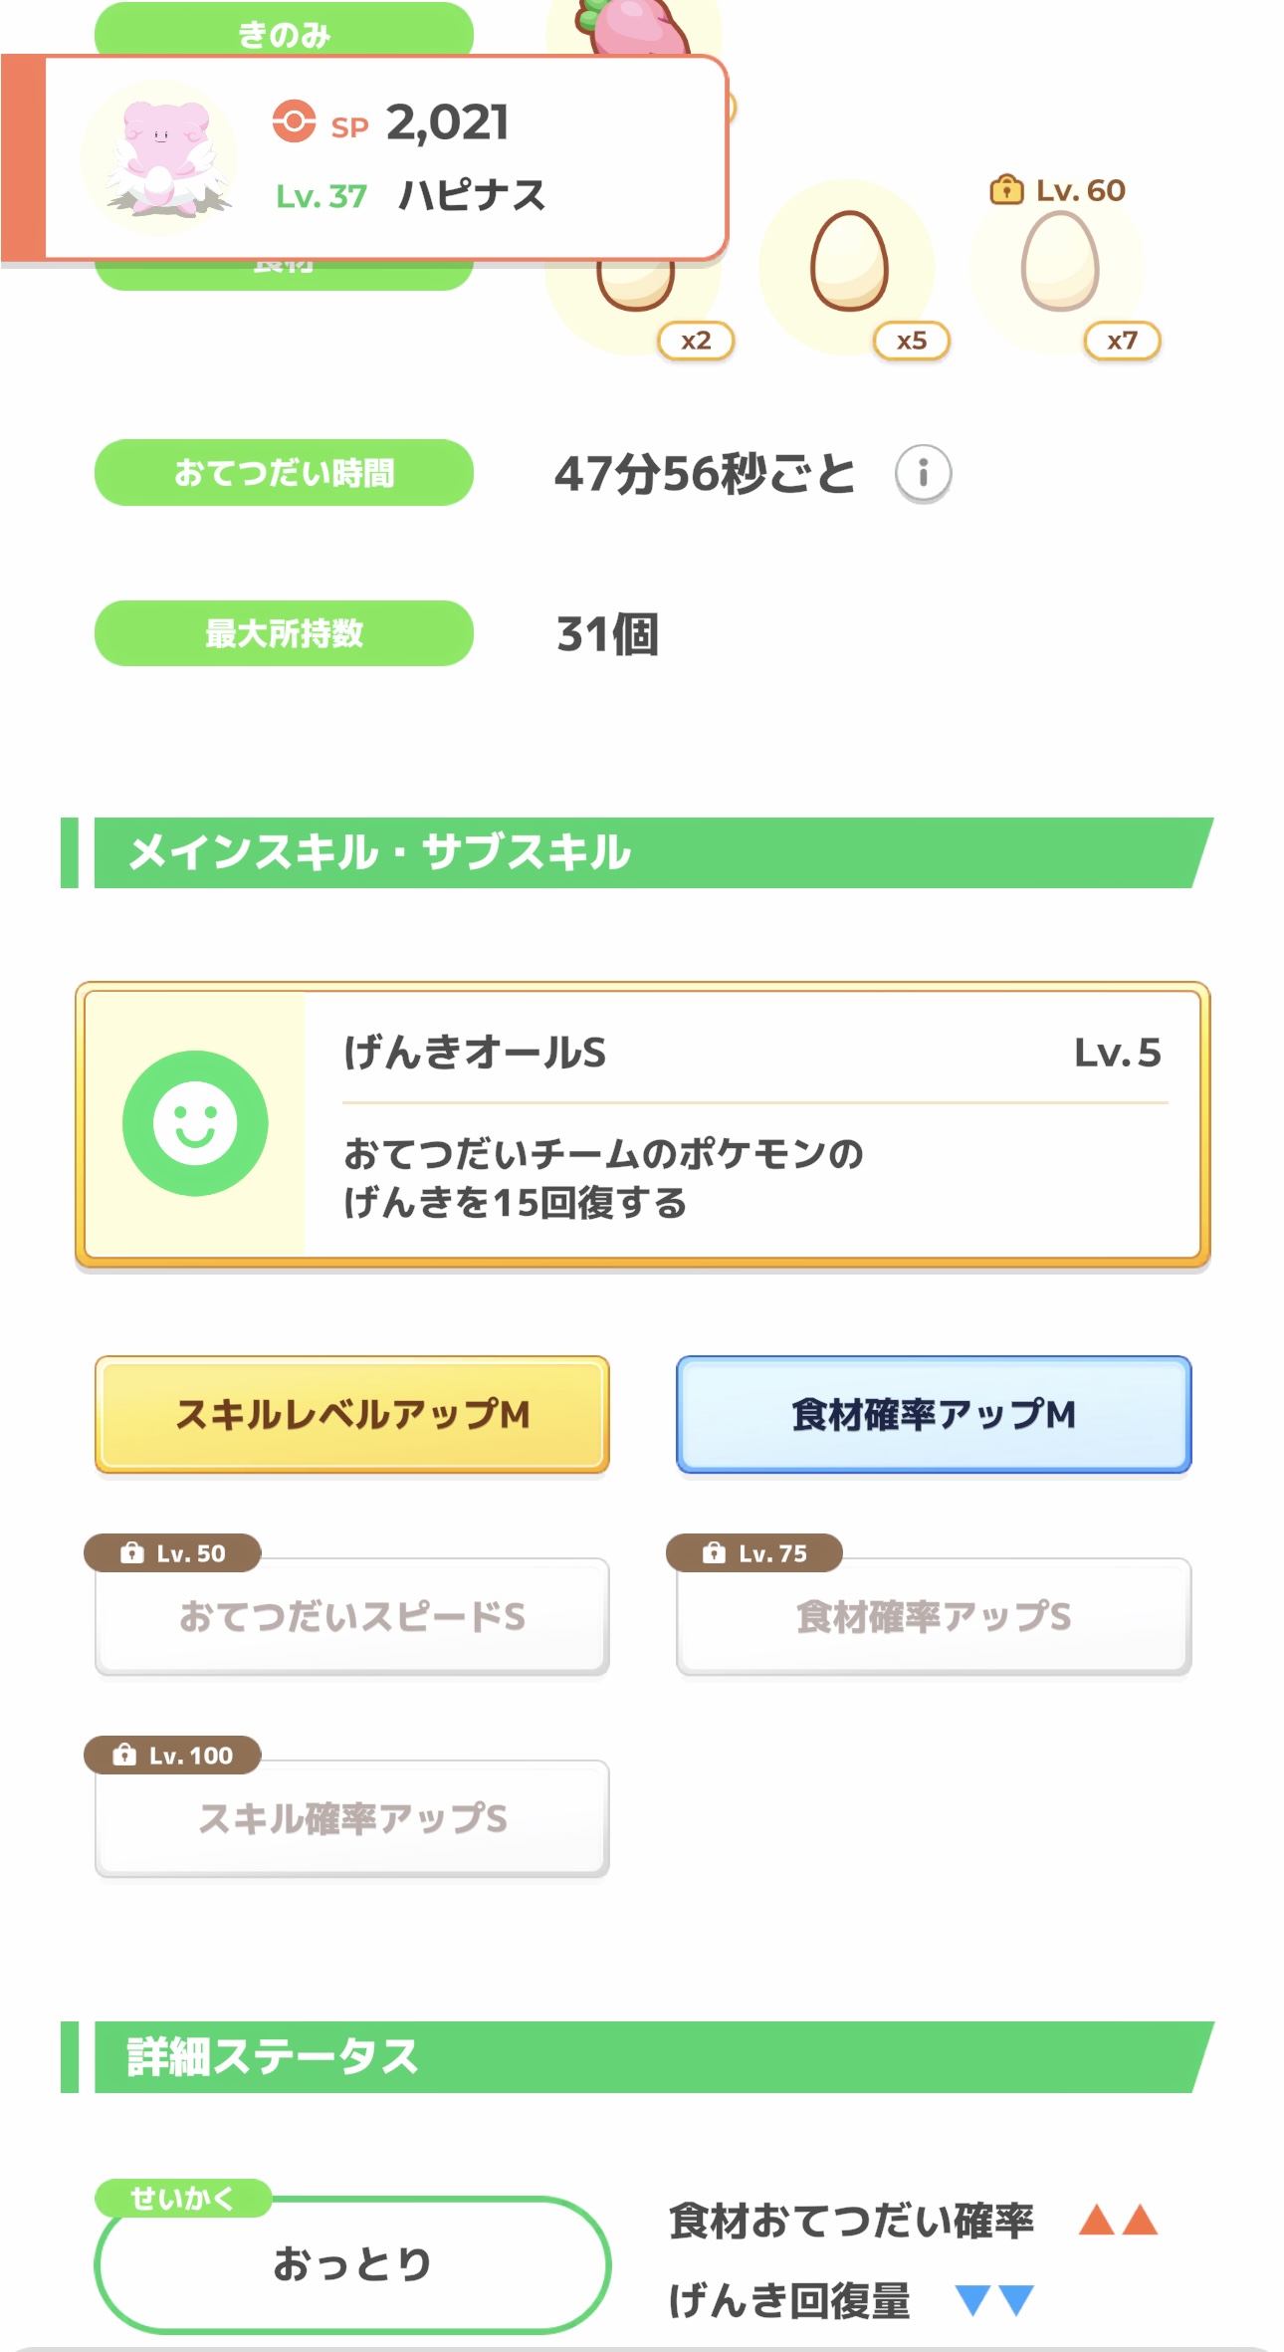Tap the locked スキル確率アップS skill
The width and height of the screenshot is (1284, 2352).
(352, 1818)
